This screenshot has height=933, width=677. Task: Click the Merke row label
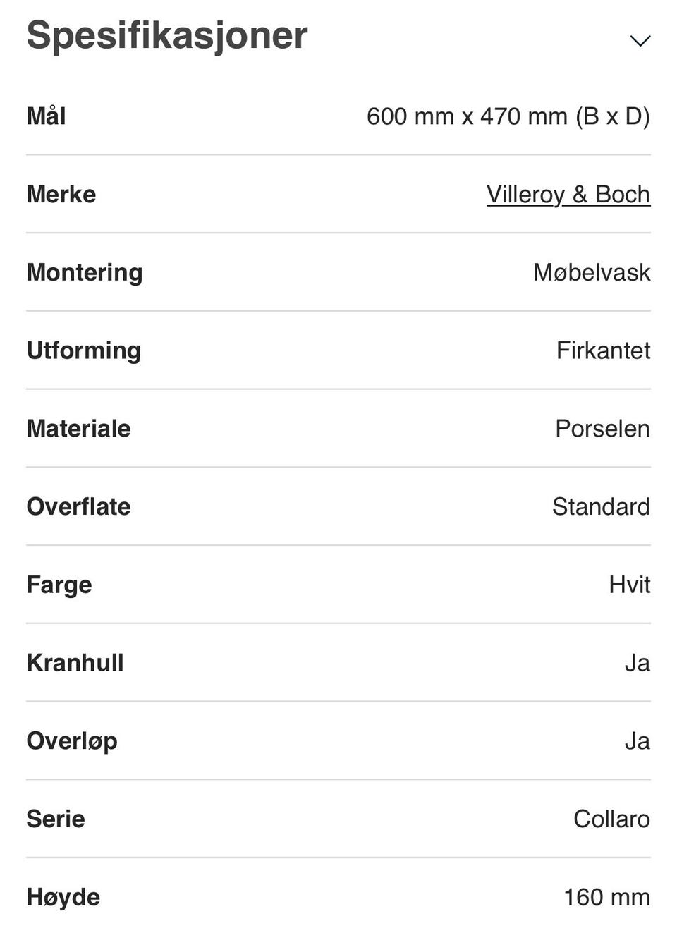click(x=61, y=195)
